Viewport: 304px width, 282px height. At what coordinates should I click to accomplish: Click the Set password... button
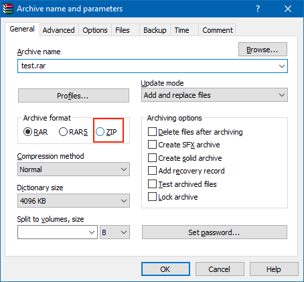pos(214,232)
